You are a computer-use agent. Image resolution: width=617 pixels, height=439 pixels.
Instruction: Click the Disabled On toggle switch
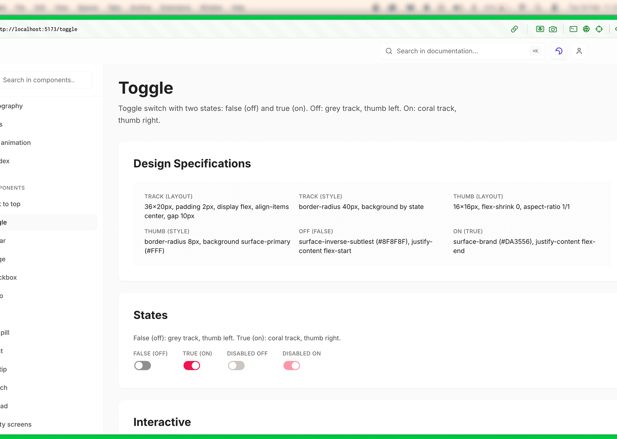pyautogui.click(x=292, y=366)
